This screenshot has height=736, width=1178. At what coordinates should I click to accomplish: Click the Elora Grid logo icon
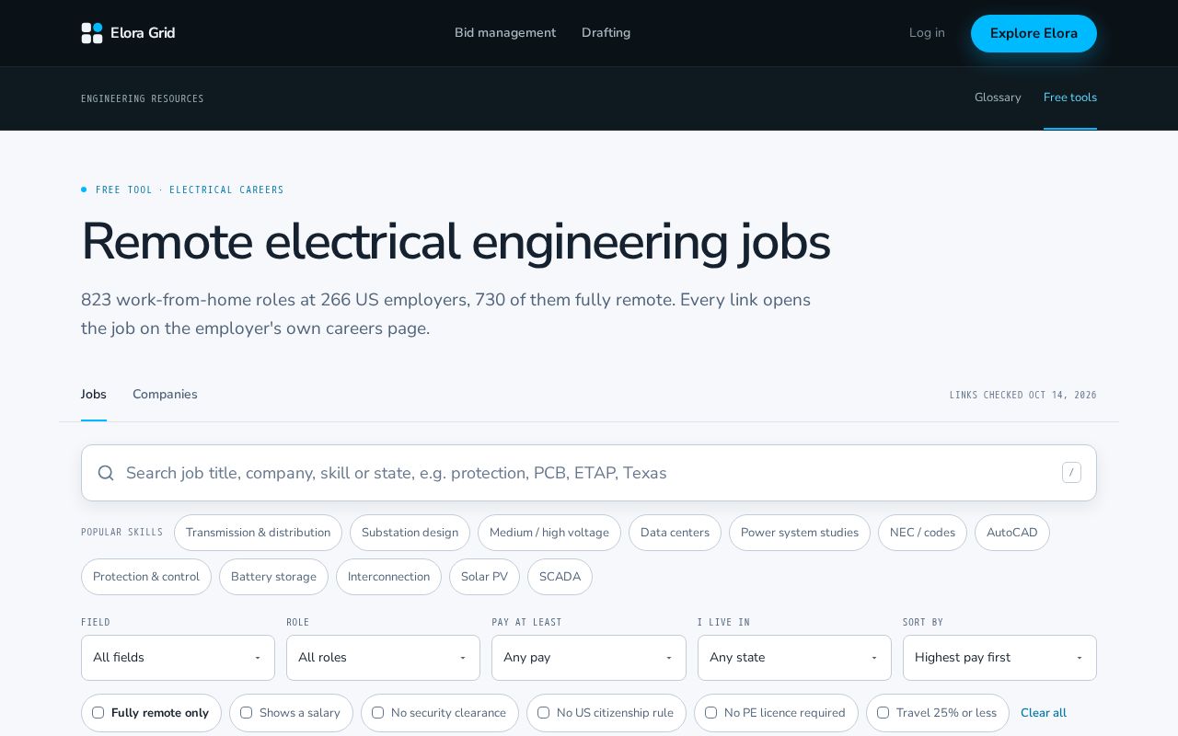coord(92,33)
